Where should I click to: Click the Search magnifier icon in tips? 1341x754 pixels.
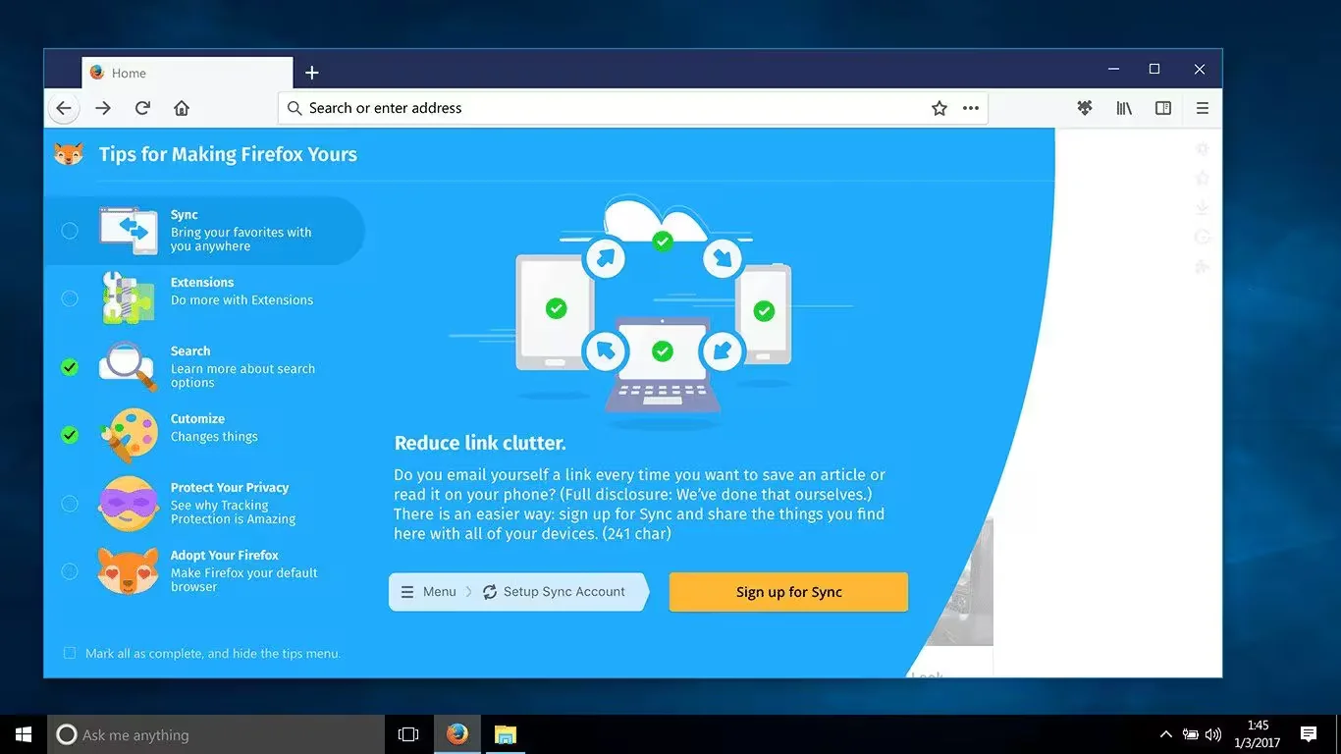pyautogui.click(x=128, y=367)
